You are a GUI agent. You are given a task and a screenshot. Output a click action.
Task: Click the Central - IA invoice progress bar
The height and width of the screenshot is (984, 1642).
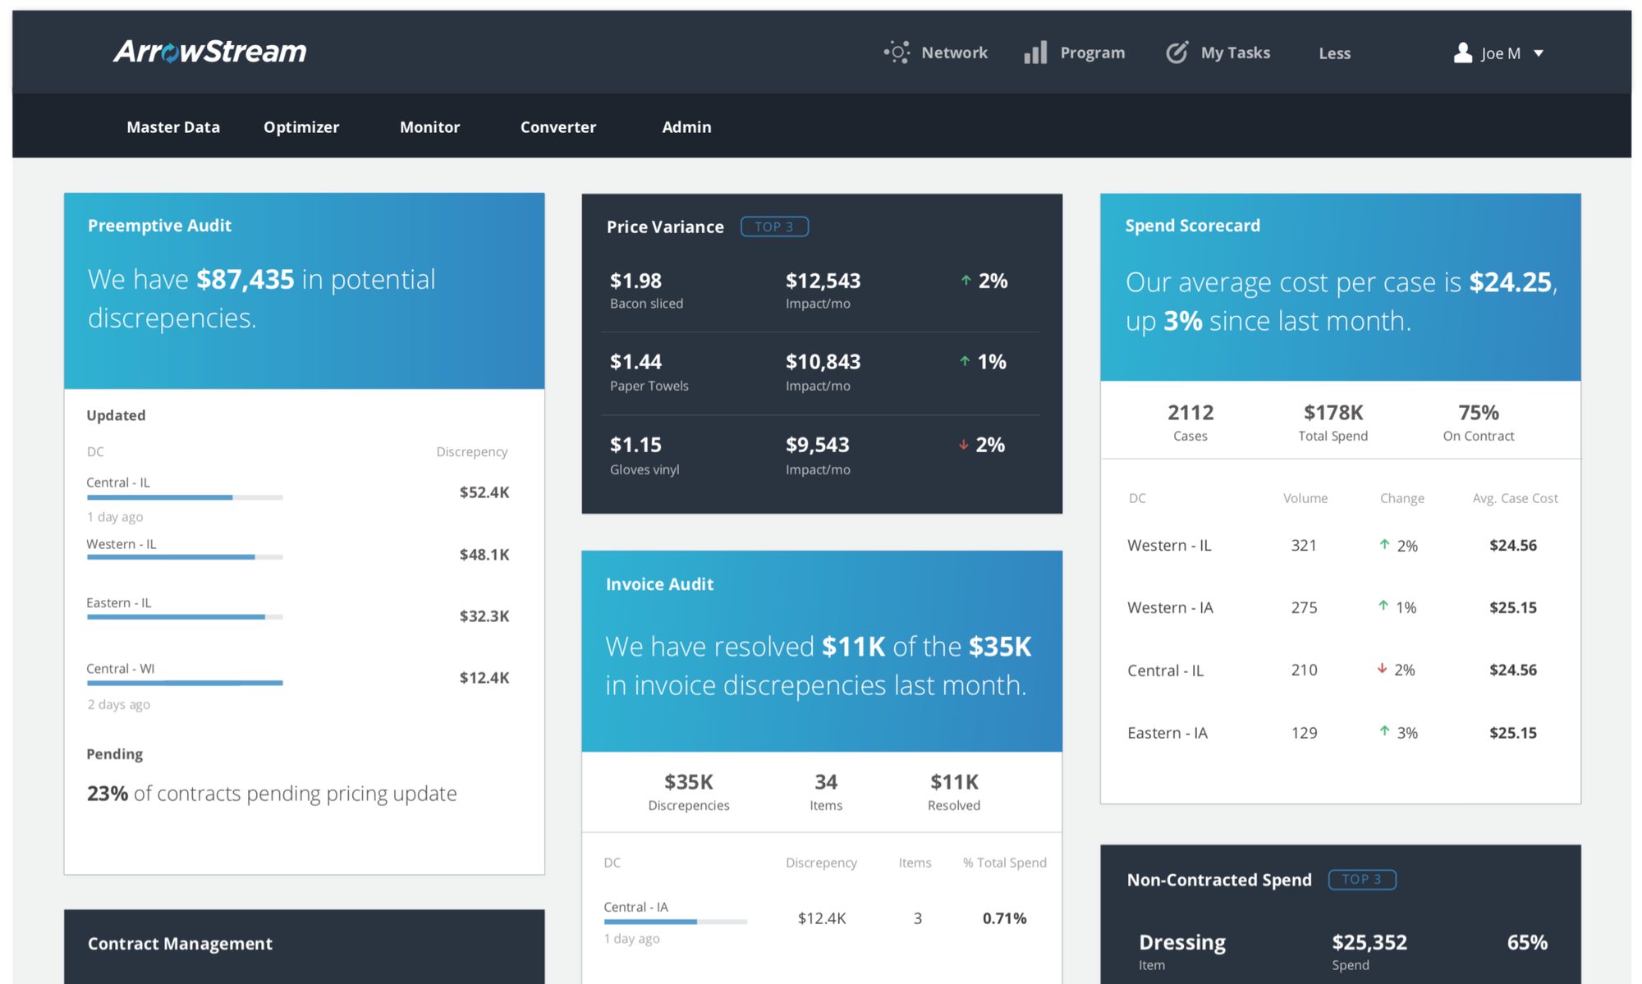[676, 922]
